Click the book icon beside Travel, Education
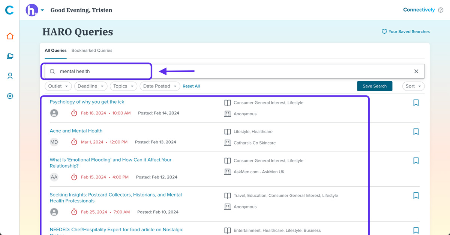Viewport: 450px width, 235px height. click(227, 195)
